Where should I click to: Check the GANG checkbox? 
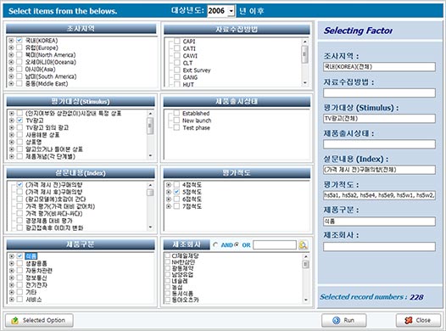[177, 77]
